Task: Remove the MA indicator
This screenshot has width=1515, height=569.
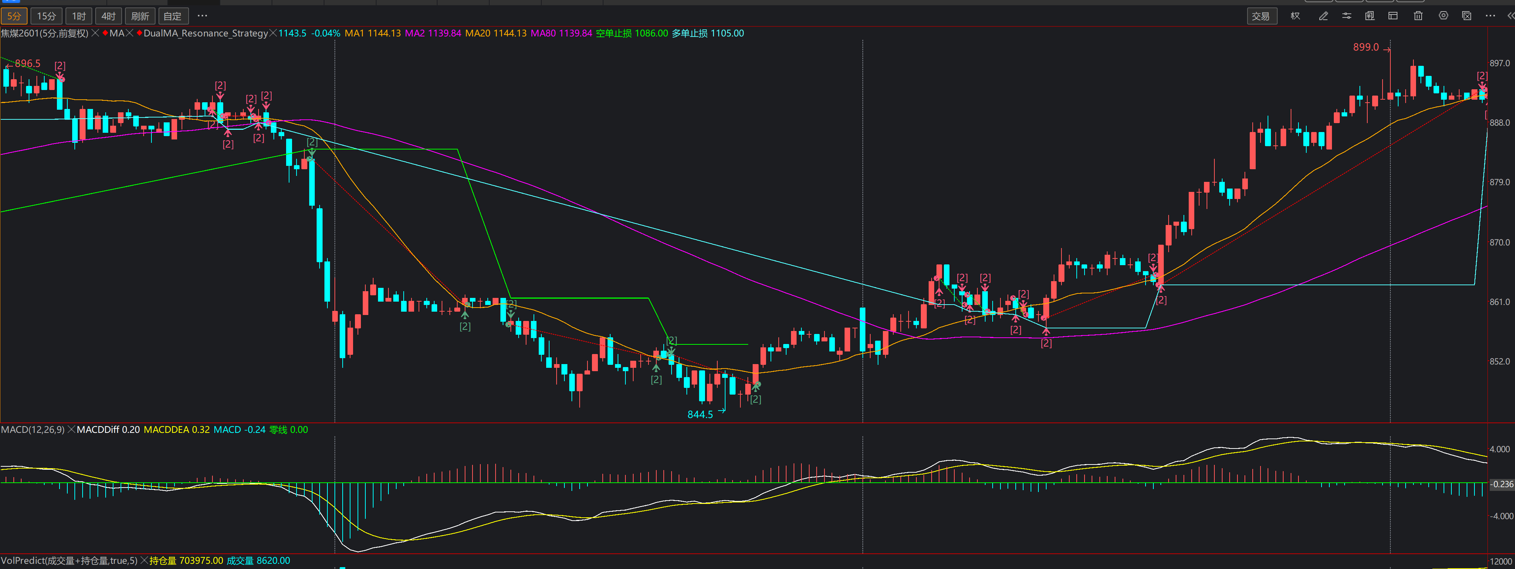Action: pyautogui.click(x=130, y=33)
